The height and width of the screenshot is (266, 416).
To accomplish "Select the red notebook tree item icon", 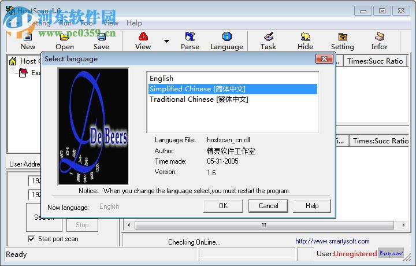I will (23, 73).
